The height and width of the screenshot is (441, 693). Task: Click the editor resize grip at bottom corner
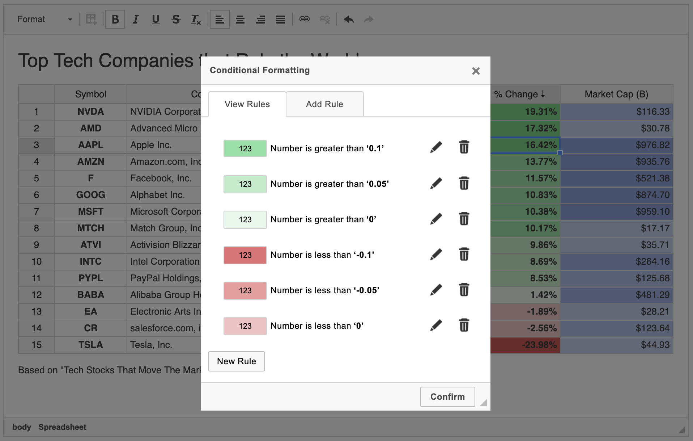[682, 430]
